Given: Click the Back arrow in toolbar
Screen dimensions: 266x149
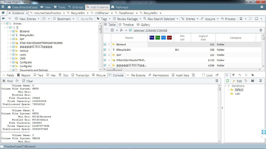Looking at the screenshot, I should click(3, 19).
